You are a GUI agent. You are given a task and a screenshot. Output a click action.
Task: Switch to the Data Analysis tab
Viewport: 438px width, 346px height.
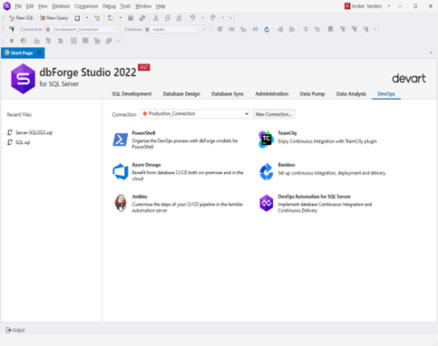pyautogui.click(x=351, y=94)
